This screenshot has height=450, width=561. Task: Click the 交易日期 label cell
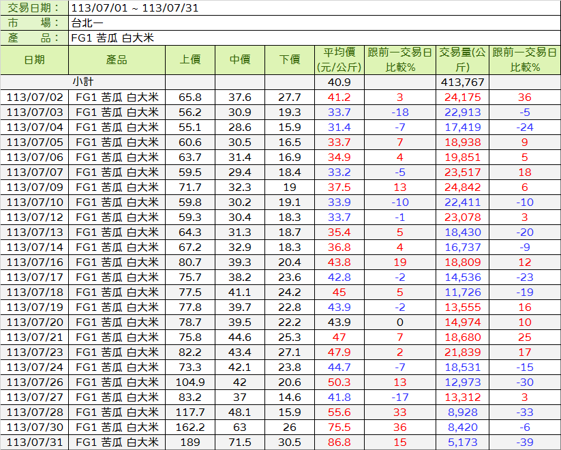coord(34,8)
